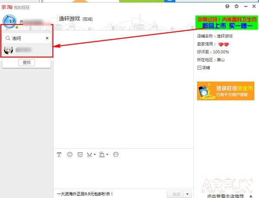Click the alarm shake-window icon
This screenshot has width=259, height=198.
pos(102,154)
